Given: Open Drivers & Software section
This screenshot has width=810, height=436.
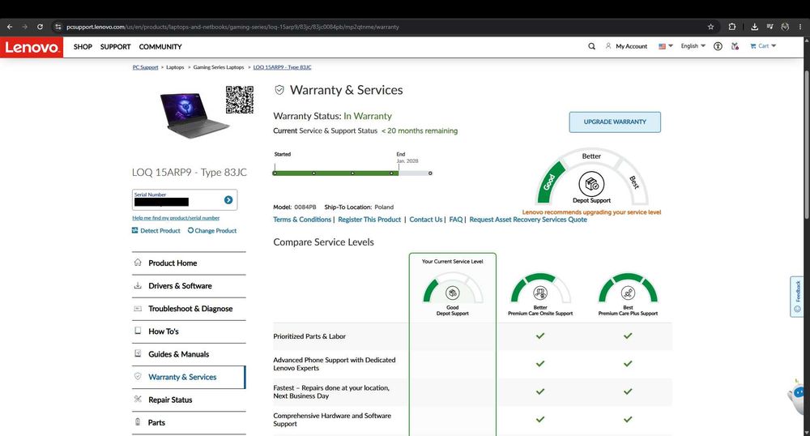Looking at the screenshot, I should pos(189,286).
